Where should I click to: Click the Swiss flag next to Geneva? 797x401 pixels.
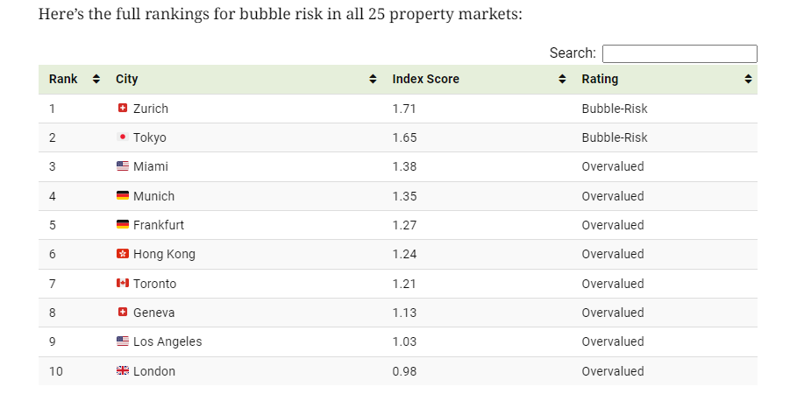click(x=123, y=312)
